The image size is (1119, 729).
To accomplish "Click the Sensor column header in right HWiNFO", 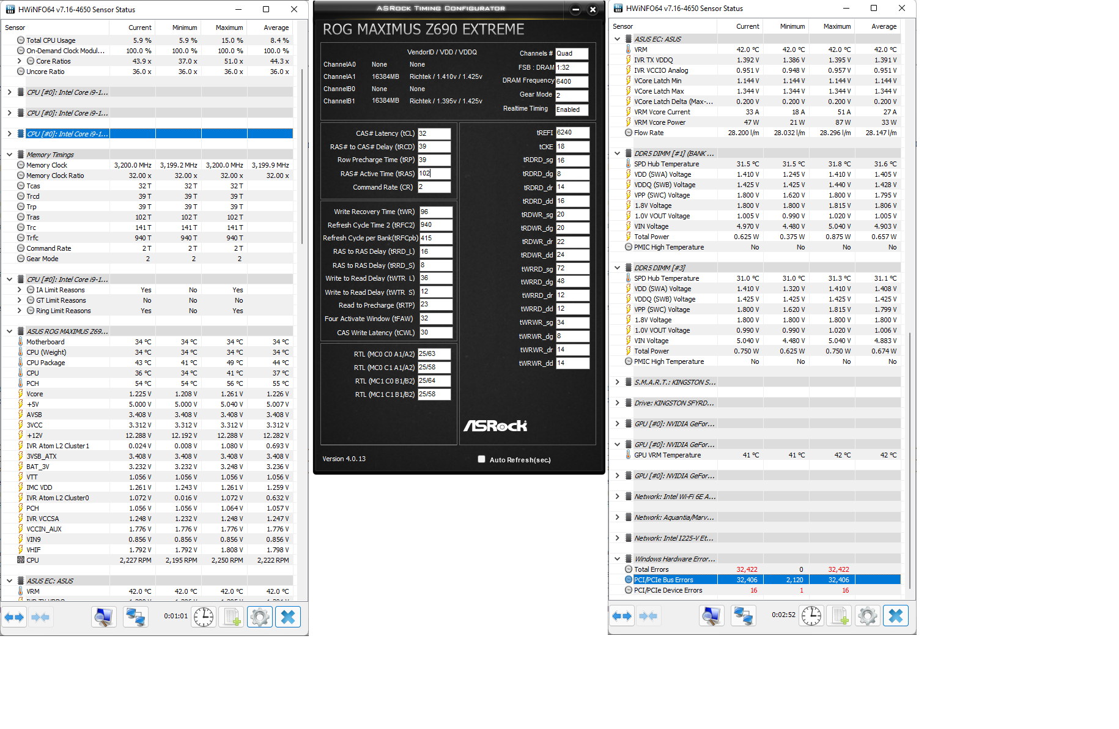I will tap(663, 26).
